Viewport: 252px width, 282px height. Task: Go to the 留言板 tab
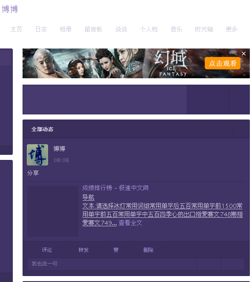click(93, 29)
